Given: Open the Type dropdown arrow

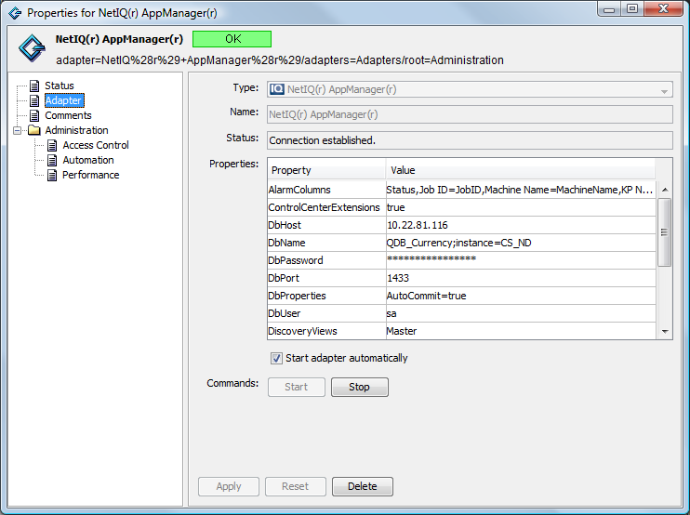Looking at the screenshot, I should (664, 91).
